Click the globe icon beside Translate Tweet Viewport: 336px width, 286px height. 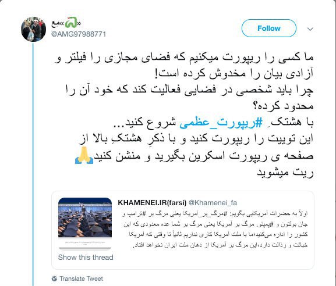tap(54, 278)
